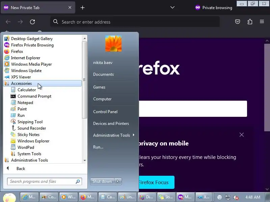
Task: Click the Shut down button
Action: coord(102,181)
